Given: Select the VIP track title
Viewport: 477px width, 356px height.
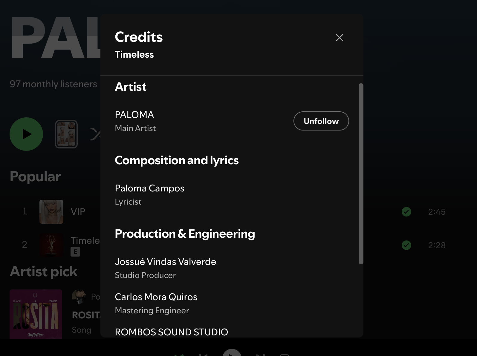Looking at the screenshot, I should tap(78, 212).
